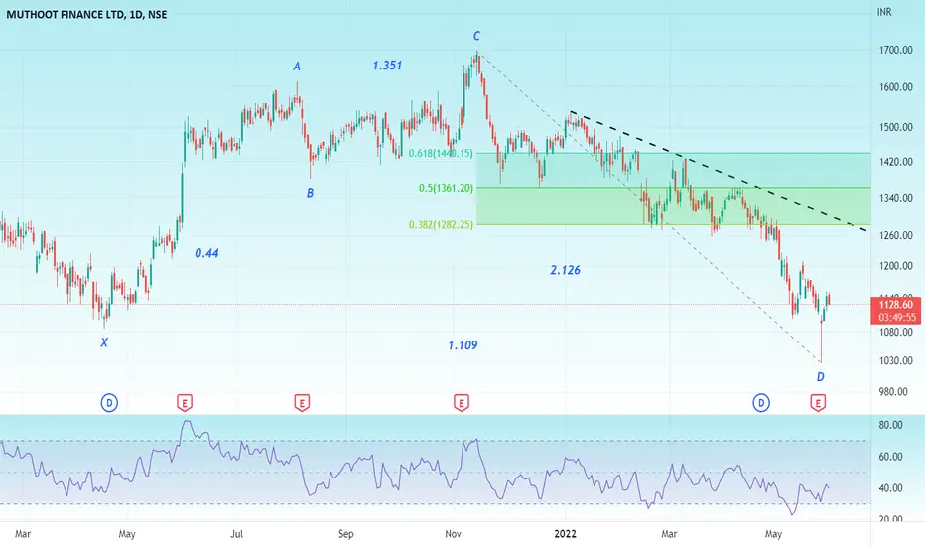Click the pattern point label B
The width and height of the screenshot is (925, 546).
pyautogui.click(x=310, y=193)
